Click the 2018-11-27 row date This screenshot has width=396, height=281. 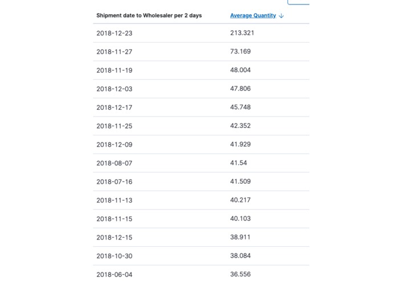(115, 52)
